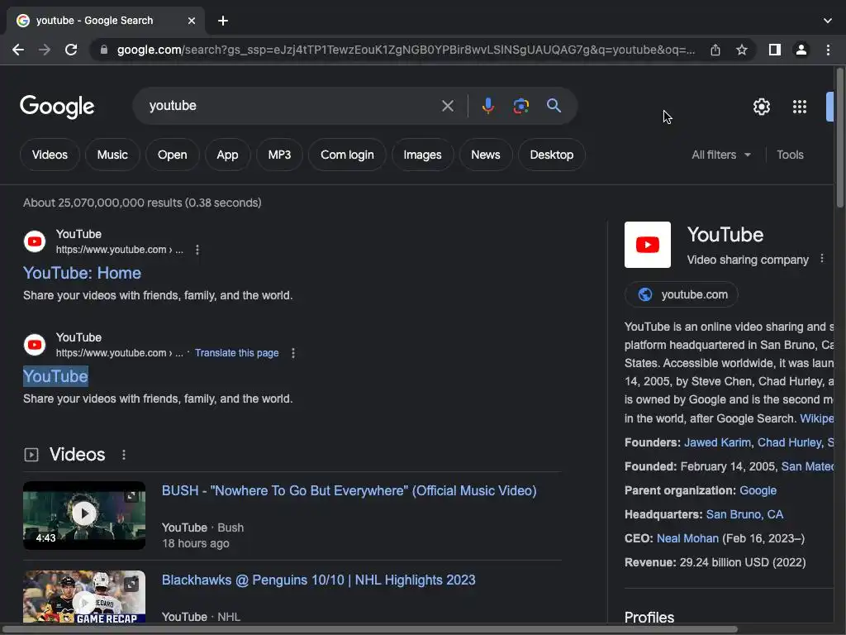Click the horizontal scrollbar at bottom
Viewport: 846px width, 635px height.
pos(370,629)
